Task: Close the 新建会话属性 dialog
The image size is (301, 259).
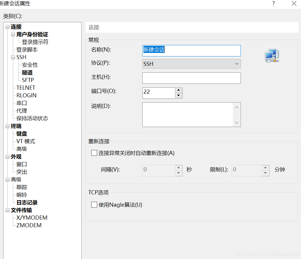Action: [x=294, y=4]
